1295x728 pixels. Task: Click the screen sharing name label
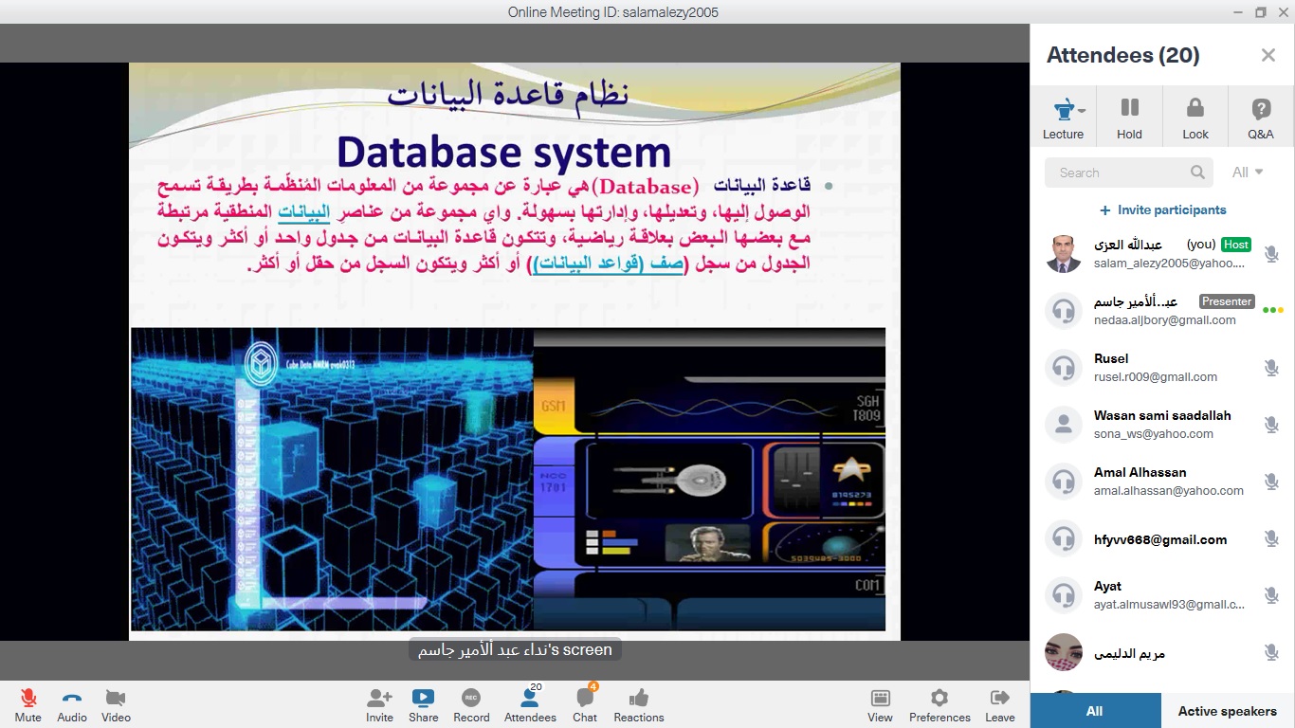click(515, 650)
